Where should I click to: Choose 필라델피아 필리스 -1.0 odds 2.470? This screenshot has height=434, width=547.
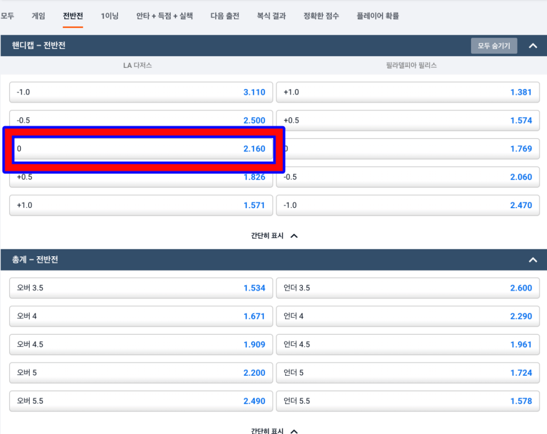coord(408,205)
